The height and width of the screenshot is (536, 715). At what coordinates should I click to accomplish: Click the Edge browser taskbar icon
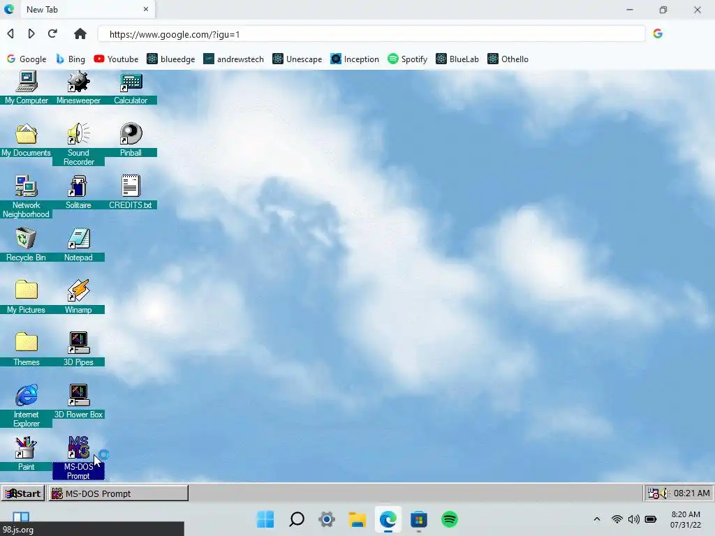coord(388,519)
